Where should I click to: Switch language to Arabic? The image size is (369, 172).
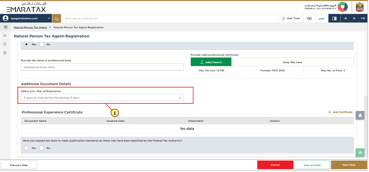(322, 18)
